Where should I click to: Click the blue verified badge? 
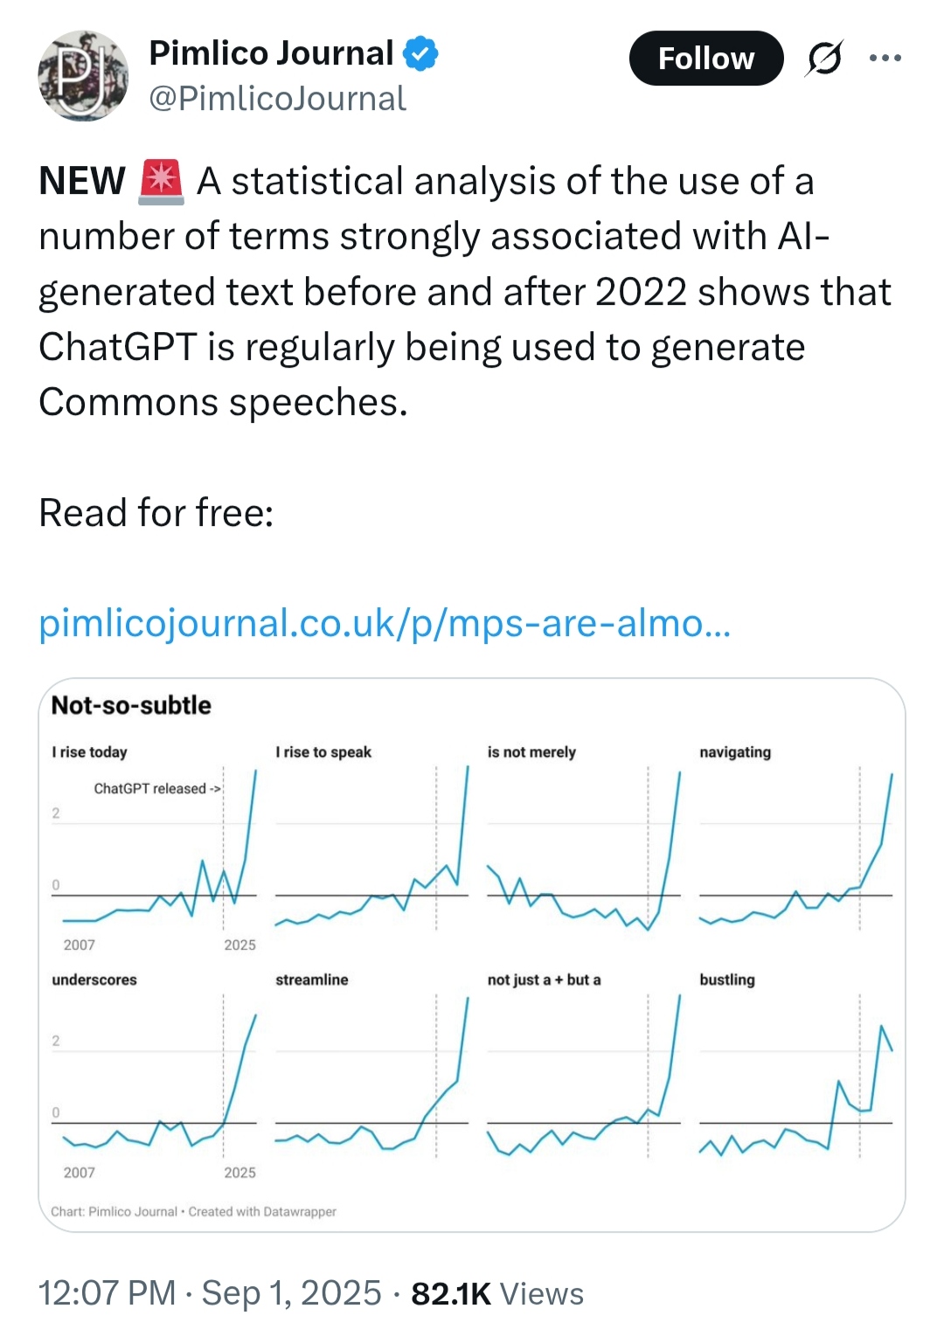coord(420,53)
